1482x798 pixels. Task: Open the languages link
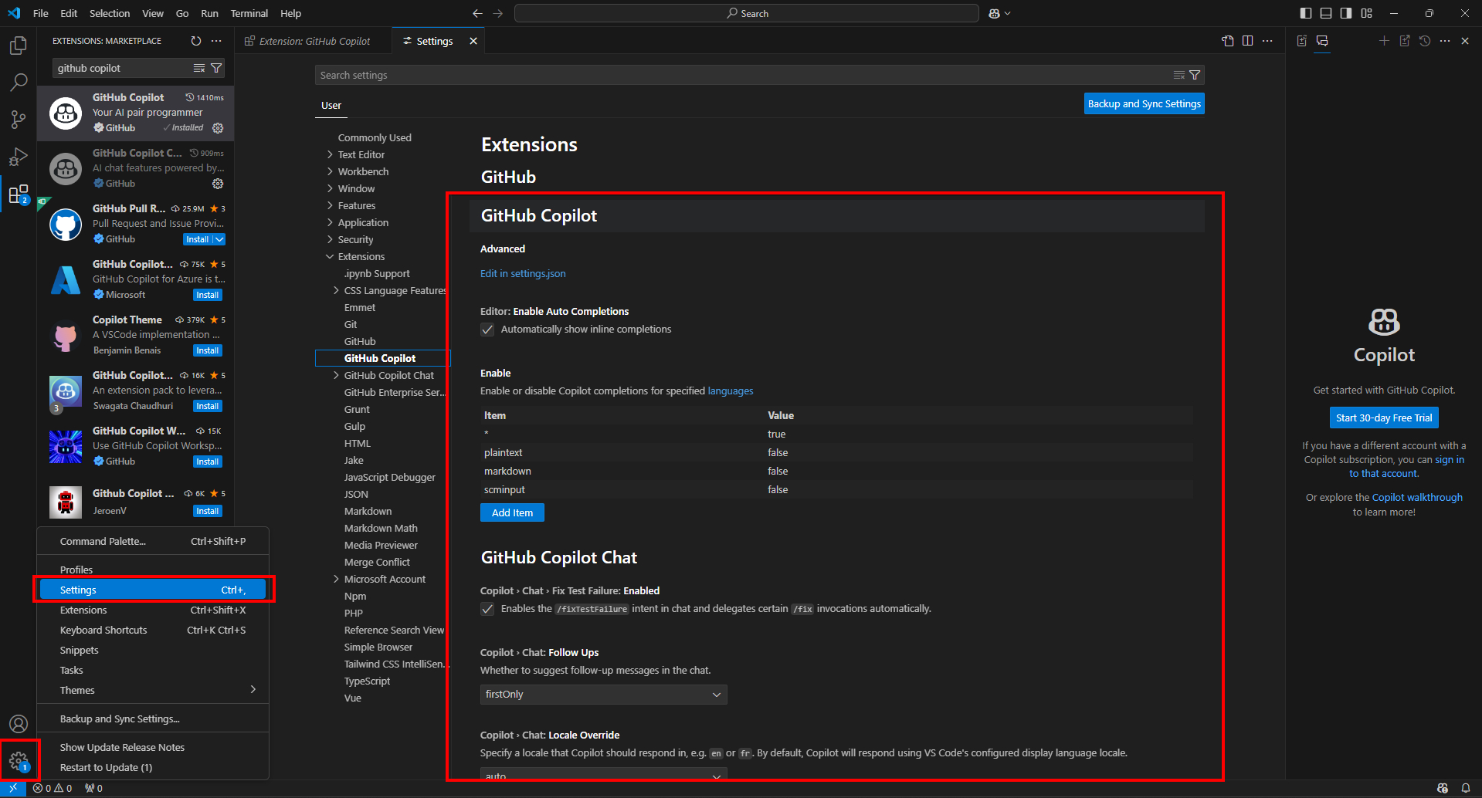(731, 391)
